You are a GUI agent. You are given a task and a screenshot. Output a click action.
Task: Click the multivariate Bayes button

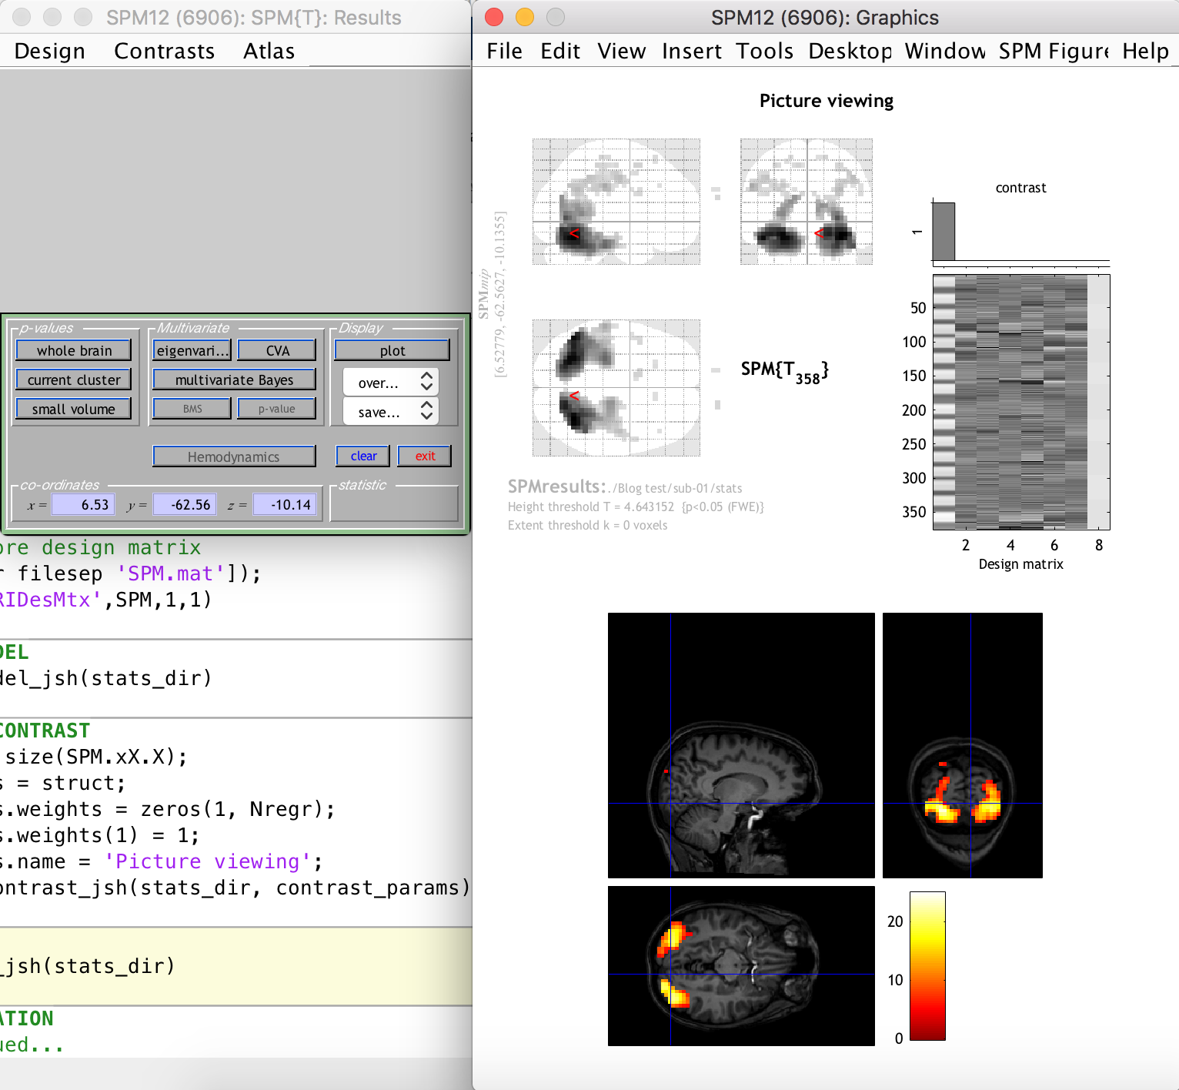235,379
